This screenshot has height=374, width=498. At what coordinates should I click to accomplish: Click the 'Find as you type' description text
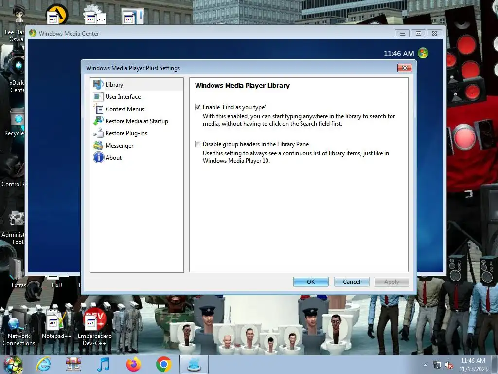click(x=299, y=120)
